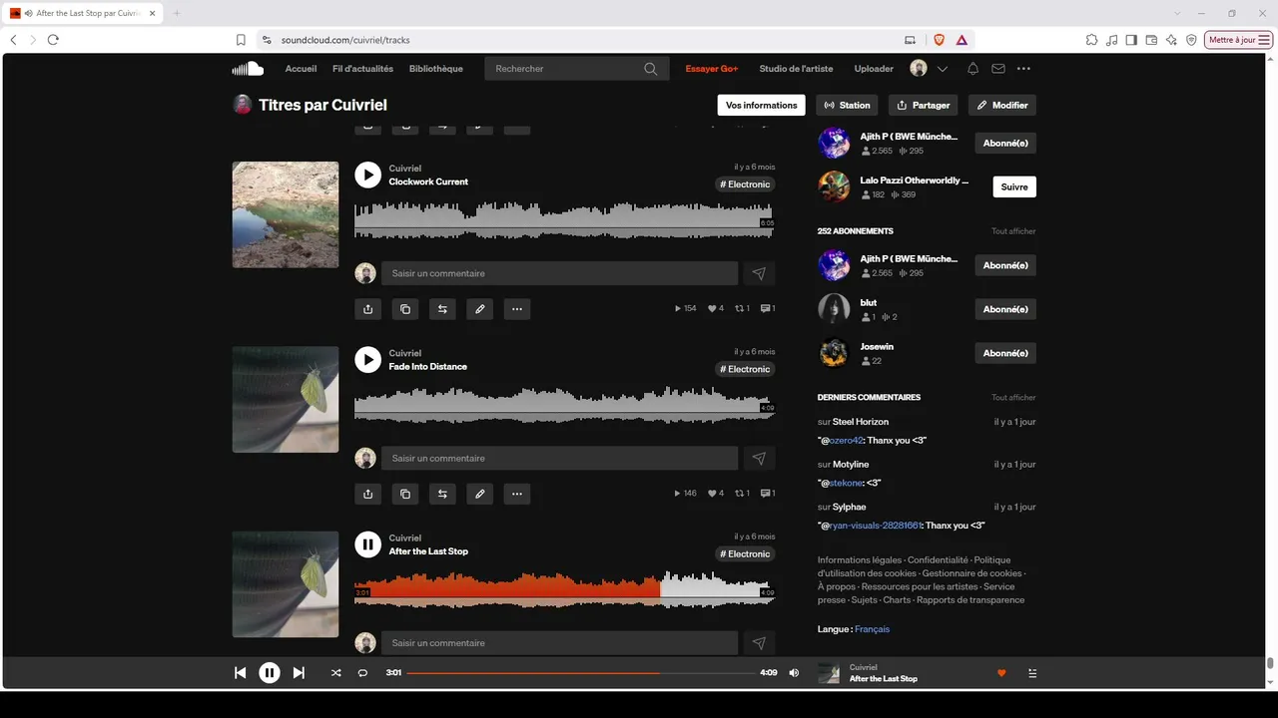
Task: Repost the Fade Into Distance track
Action: coord(442,494)
